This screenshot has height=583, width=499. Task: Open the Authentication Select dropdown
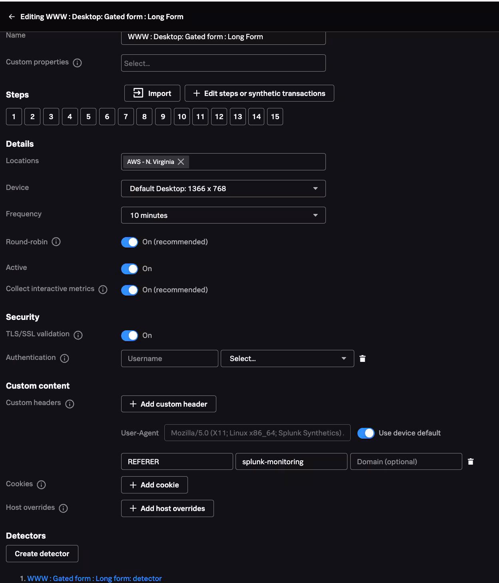coord(287,359)
